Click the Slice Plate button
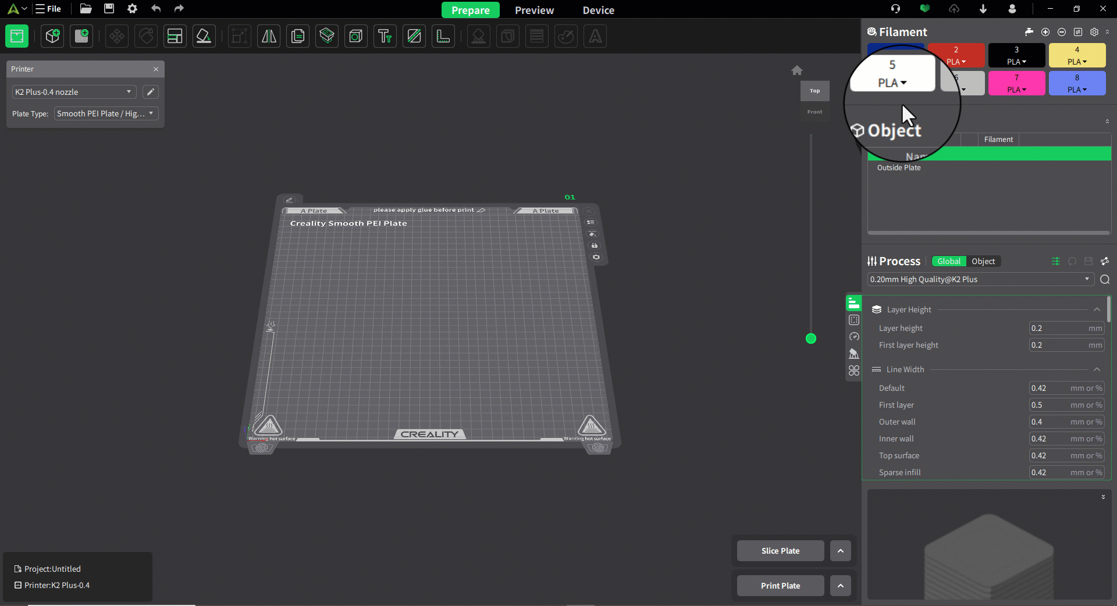This screenshot has height=606, width=1117. [x=780, y=551]
